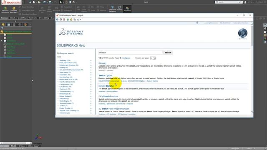
Task: Click the Save icon in top bar
Action: (x=45, y=2)
